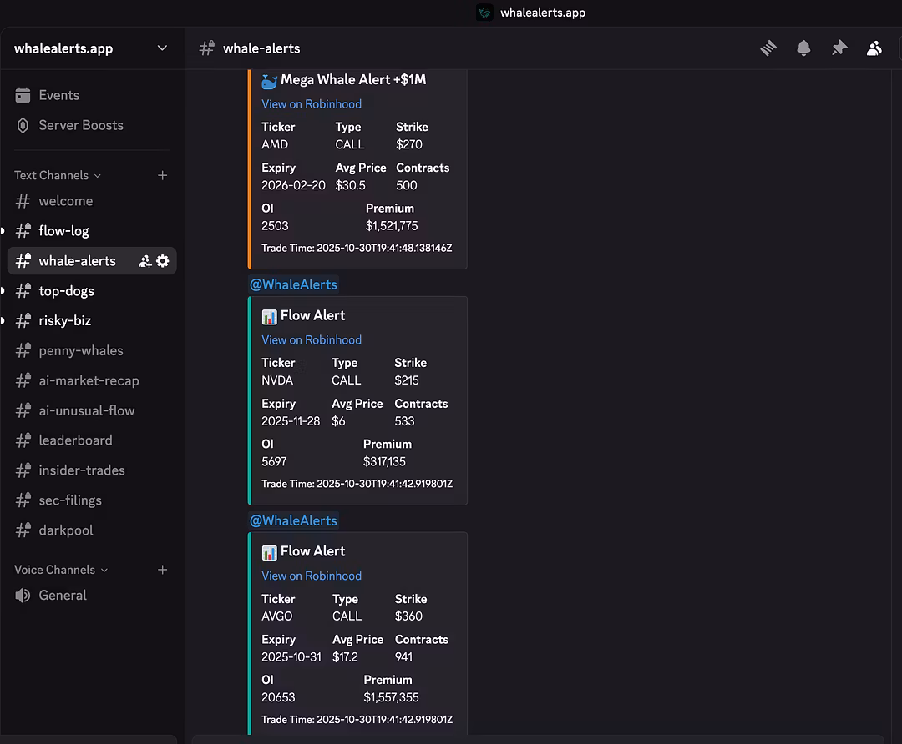Screen dimensions: 902x744
Task: Switch to the flow-log channel
Action: pos(63,231)
